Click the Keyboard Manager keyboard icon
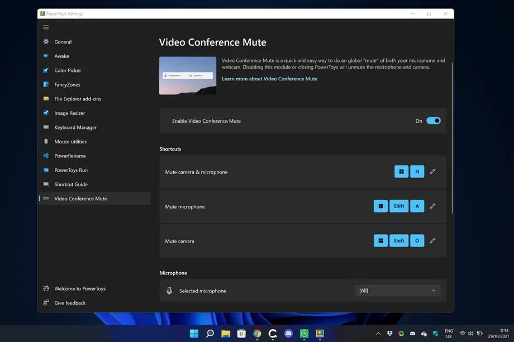The height and width of the screenshot is (342, 514). tap(46, 127)
